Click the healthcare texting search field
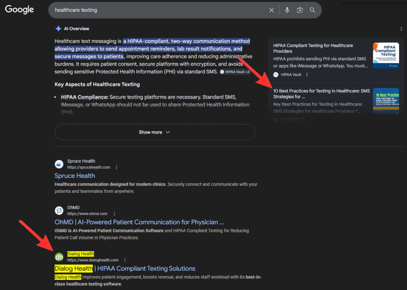 159,10
